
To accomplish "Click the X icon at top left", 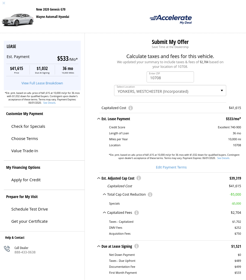I will pos(4,3).
